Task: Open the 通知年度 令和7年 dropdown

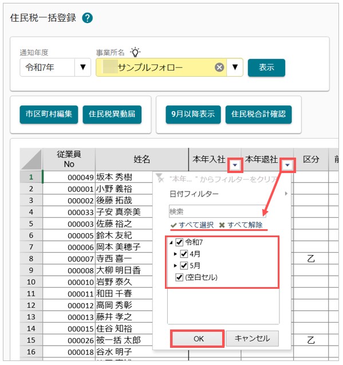Action: pos(82,67)
